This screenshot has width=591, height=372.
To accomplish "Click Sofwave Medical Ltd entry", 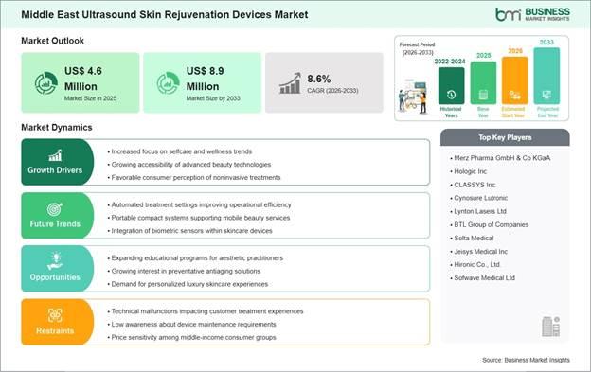I will (482, 278).
